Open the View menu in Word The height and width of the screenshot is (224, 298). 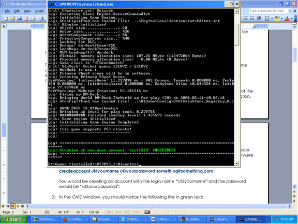pos(27,11)
